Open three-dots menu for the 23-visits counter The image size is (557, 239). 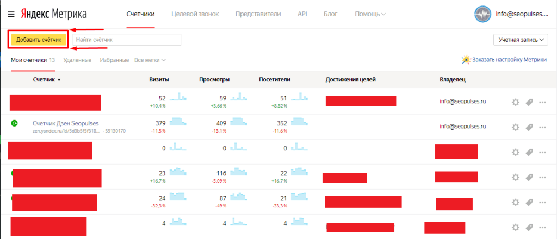click(x=542, y=177)
